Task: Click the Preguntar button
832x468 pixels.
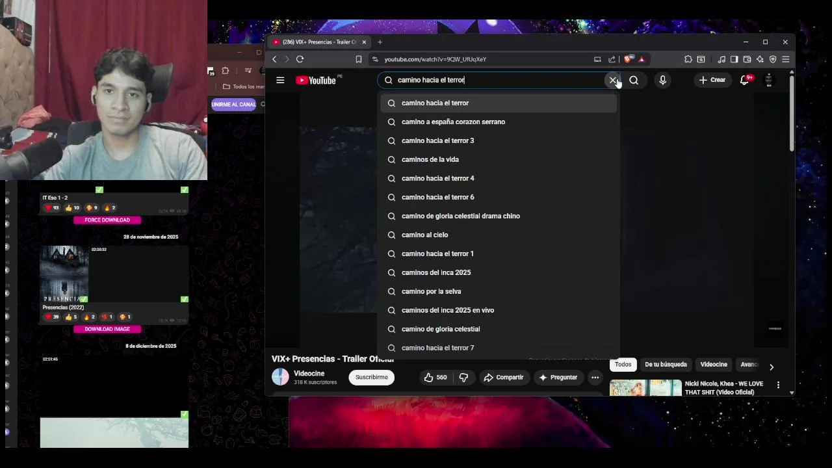Action: [558, 377]
